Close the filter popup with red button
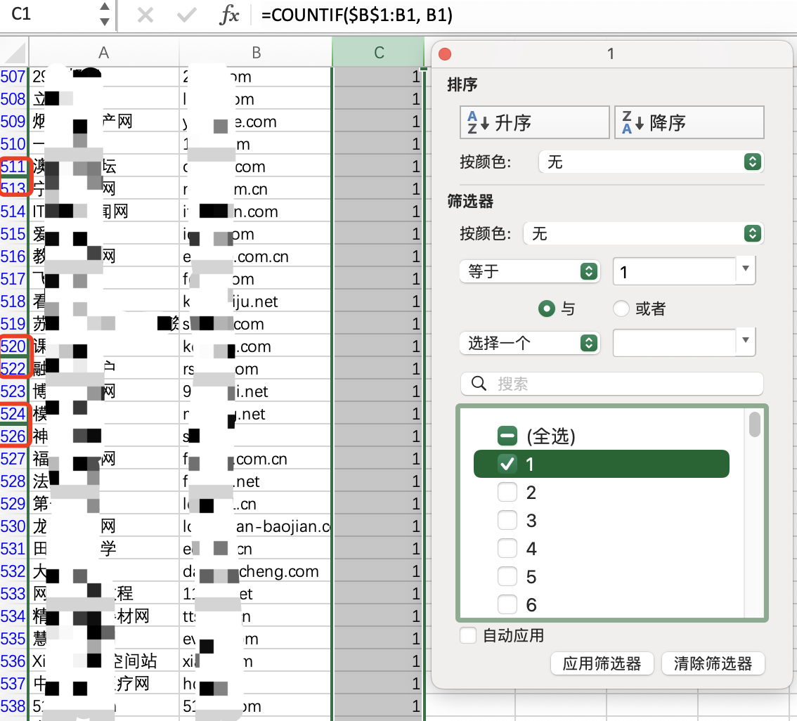 pyautogui.click(x=444, y=54)
